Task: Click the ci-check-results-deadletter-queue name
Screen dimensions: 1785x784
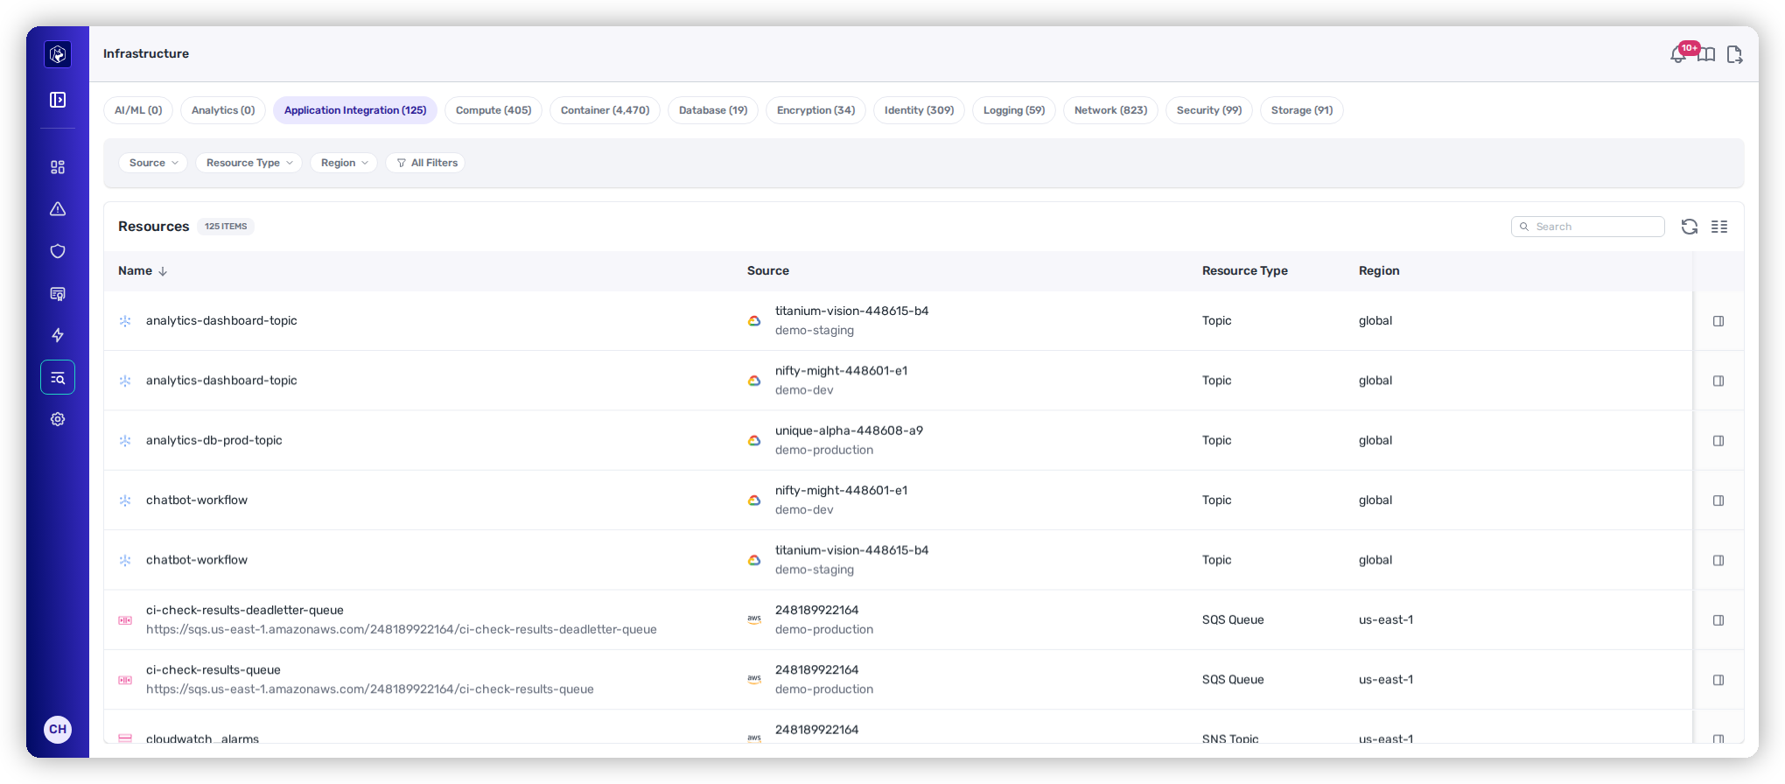Action: 245,610
